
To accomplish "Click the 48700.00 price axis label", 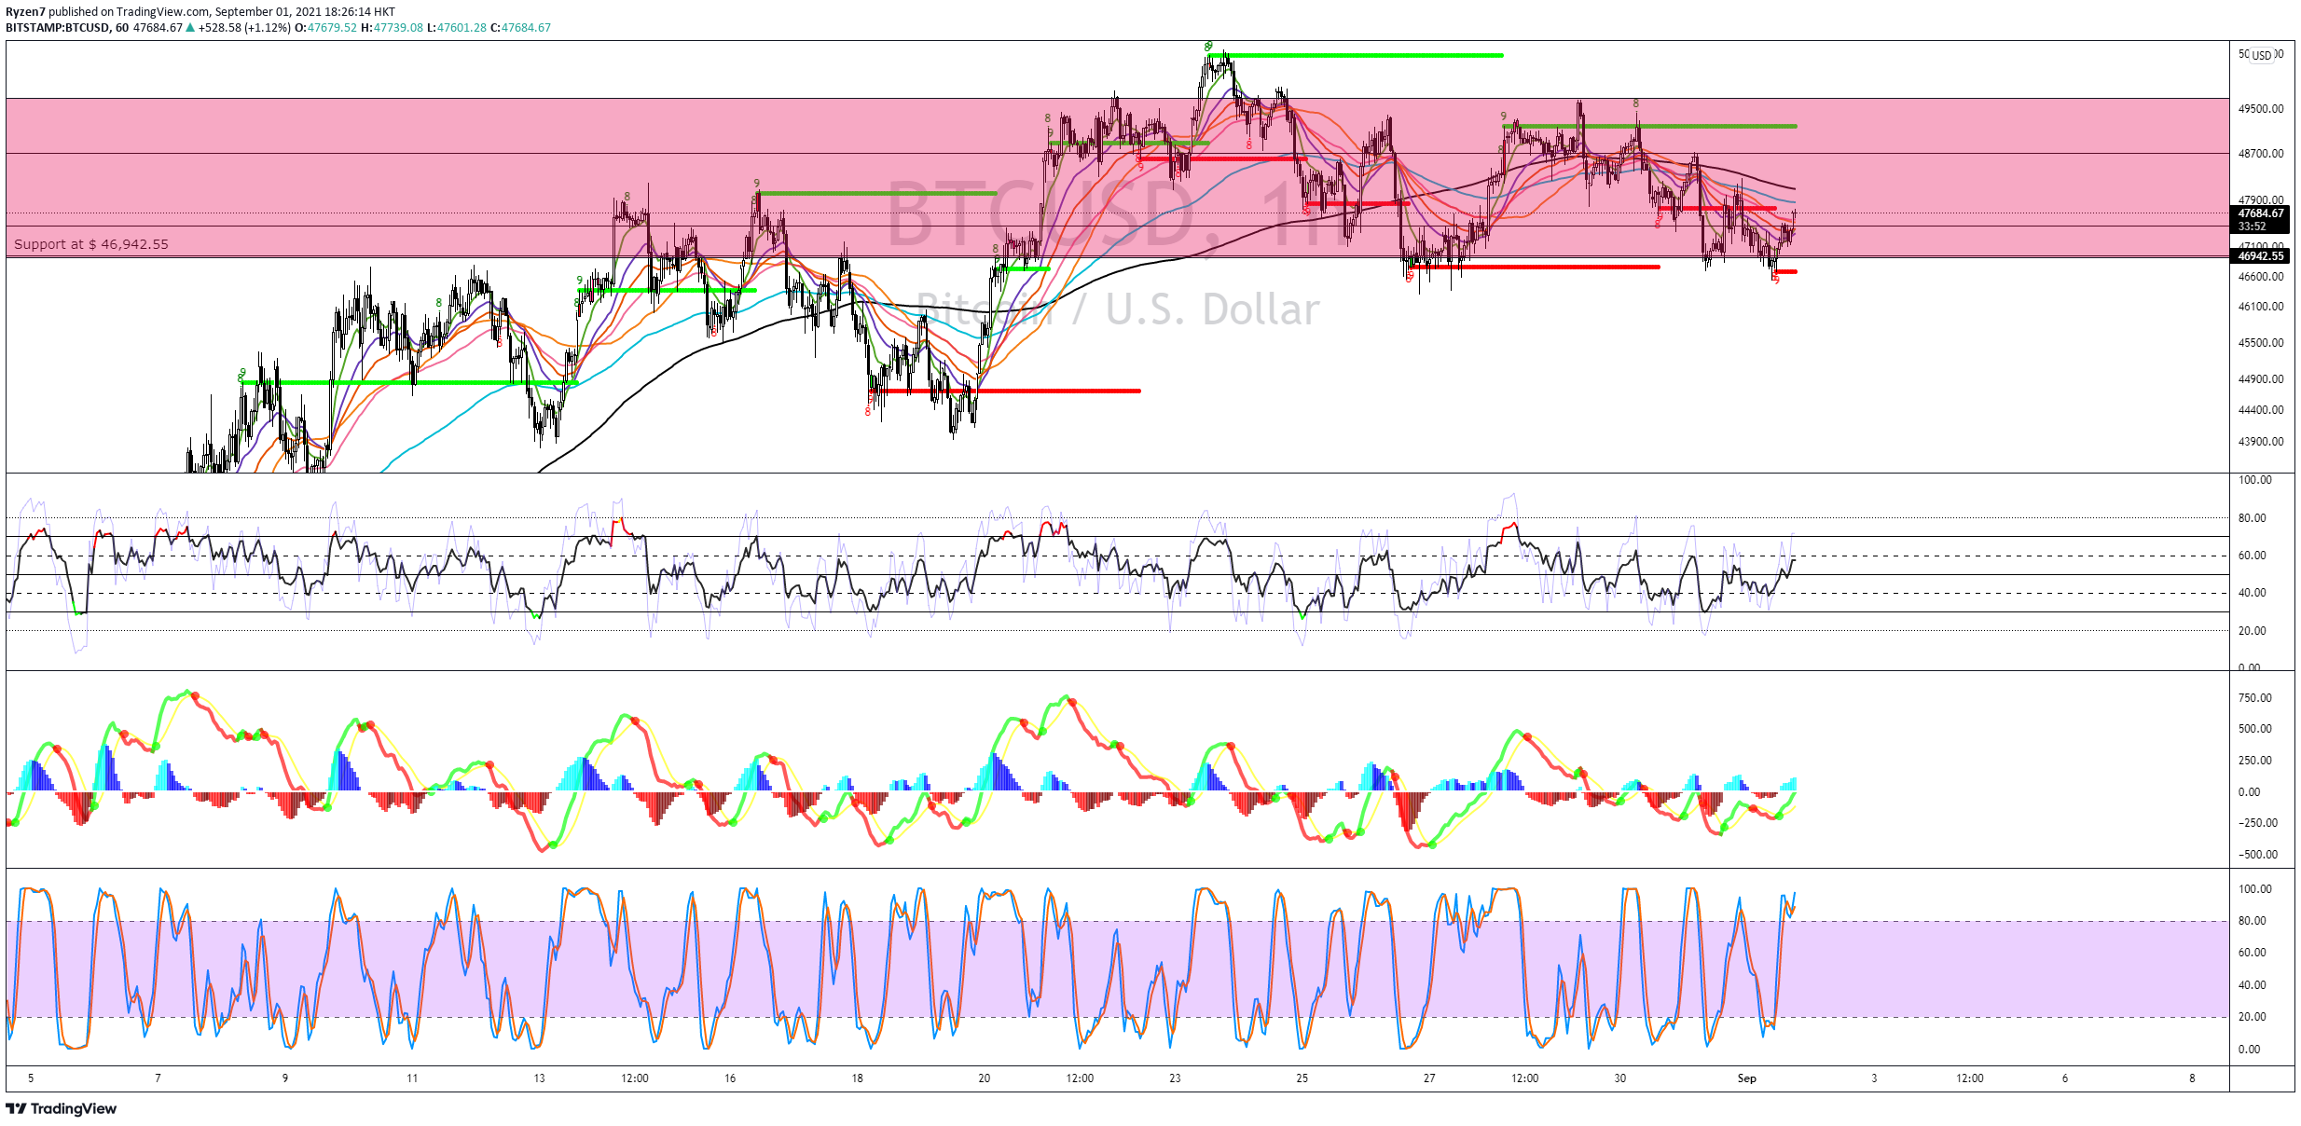I will pyautogui.click(x=2261, y=154).
